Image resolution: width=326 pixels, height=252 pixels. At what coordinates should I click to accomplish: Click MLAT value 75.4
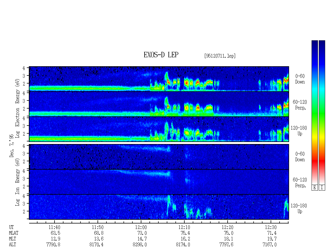[185, 233]
